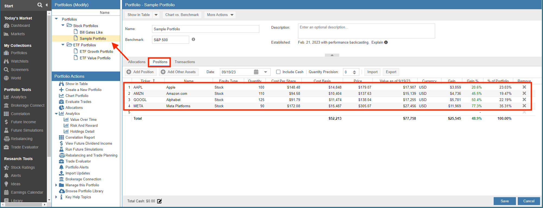The width and height of the screenshot is (543, 208).
Task: Open Watchlists in My Collections
Action: [x=20, y=61]
